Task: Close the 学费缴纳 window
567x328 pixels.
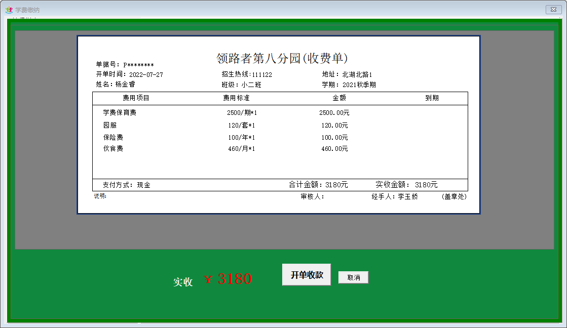Action: [553, 10]
